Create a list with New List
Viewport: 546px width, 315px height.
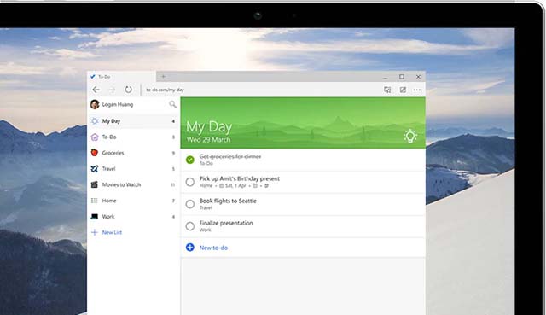(x=112, y=232)
